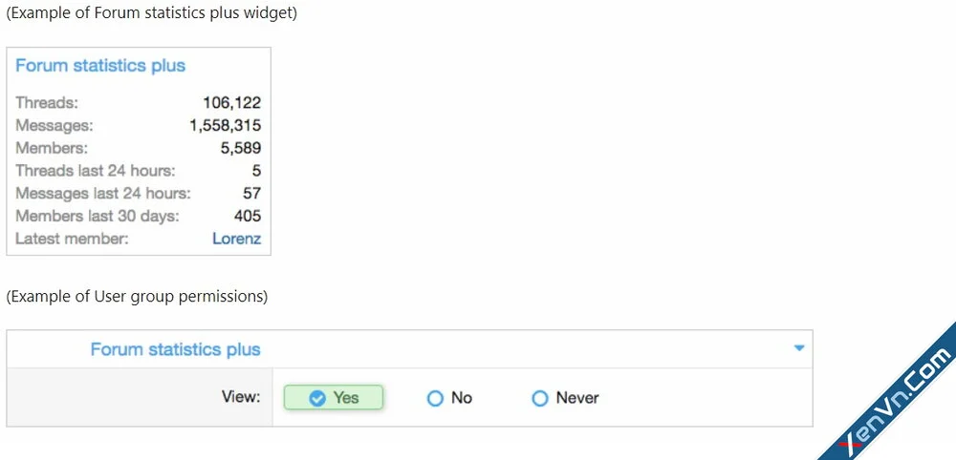Click the Latest member: label
This screenshot has width=956, height=460.
coord(72,239)
